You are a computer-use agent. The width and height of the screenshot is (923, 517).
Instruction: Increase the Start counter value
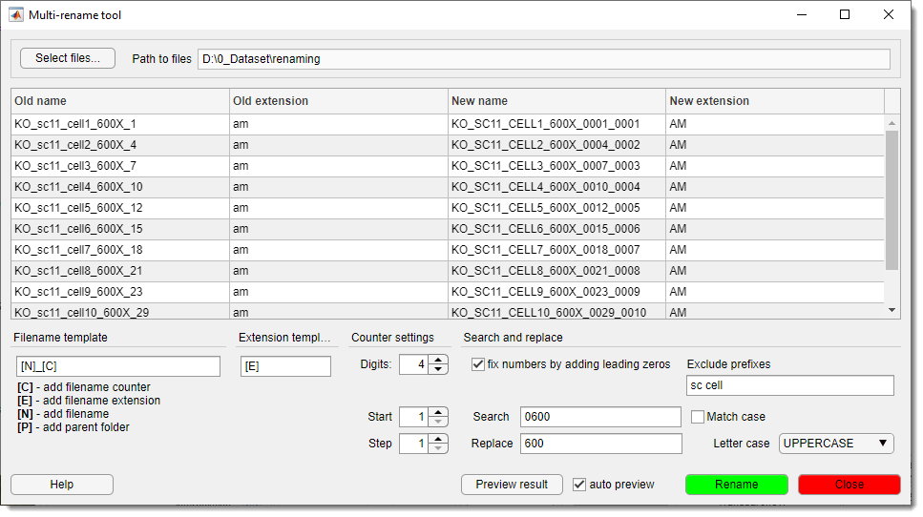point(438,412)
